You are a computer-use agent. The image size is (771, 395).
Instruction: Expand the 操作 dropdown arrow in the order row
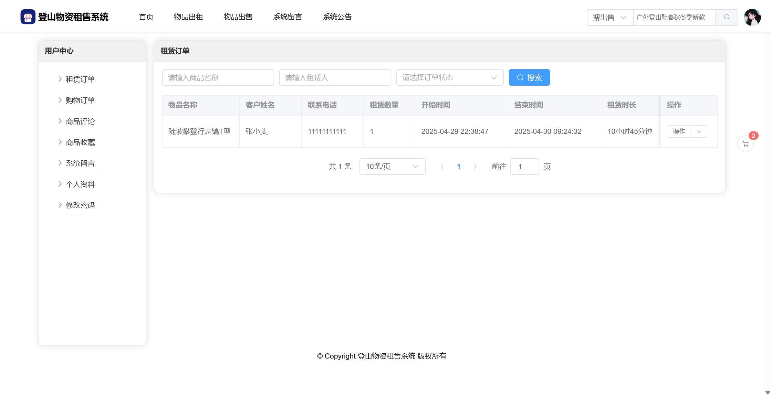click(x=699, y=131)
